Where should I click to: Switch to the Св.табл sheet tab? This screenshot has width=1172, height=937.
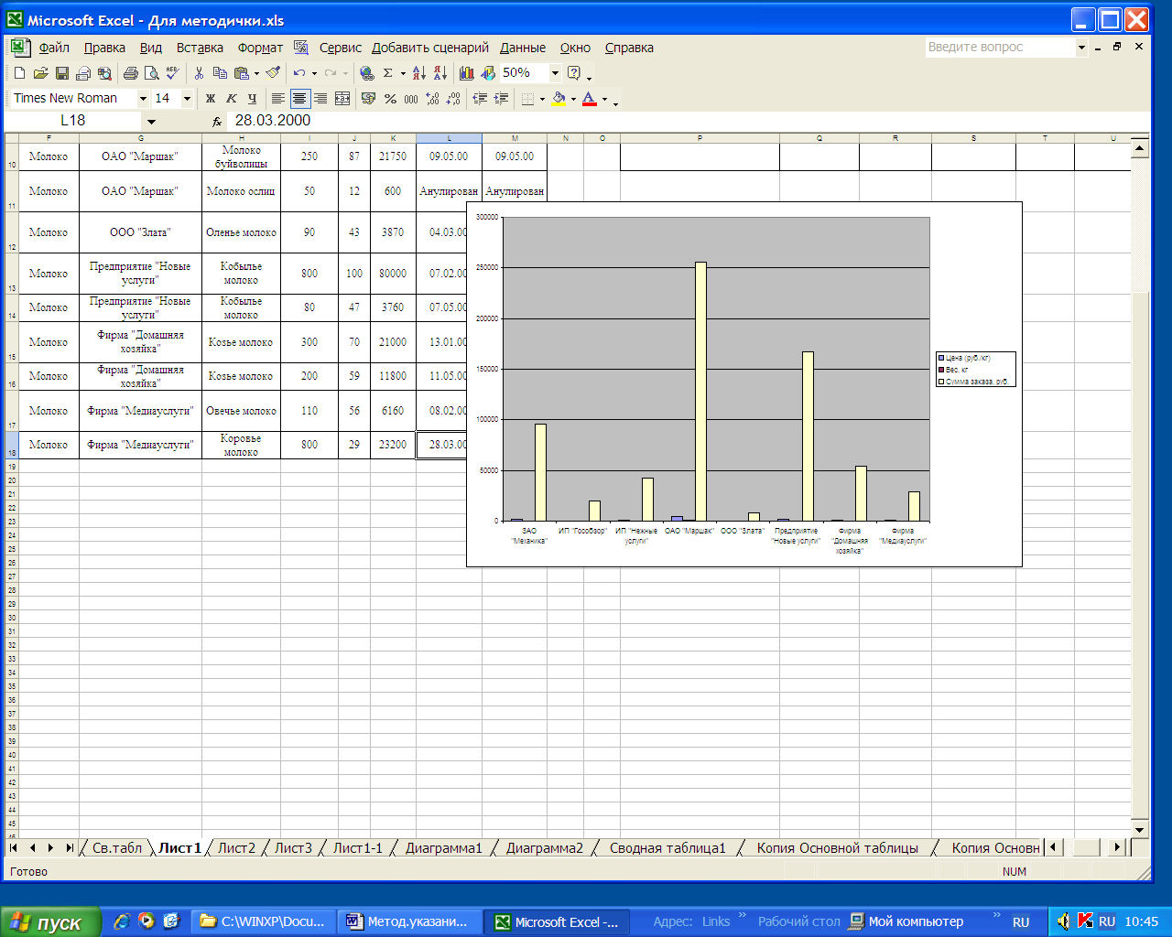pos(117,848)
